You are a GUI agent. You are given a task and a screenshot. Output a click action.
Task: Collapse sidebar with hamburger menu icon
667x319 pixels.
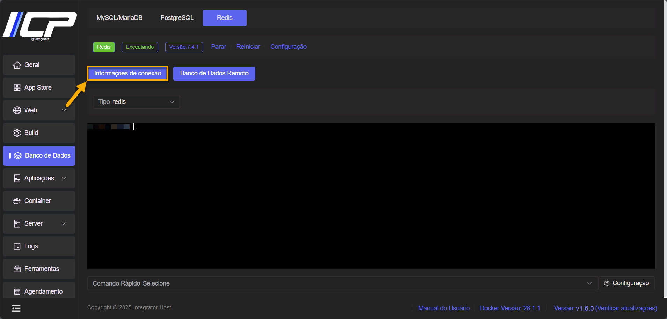pyautogui.click(x=16, y=309)
